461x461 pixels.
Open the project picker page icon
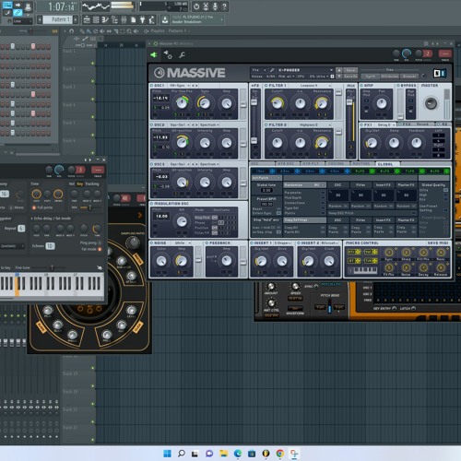133,20
